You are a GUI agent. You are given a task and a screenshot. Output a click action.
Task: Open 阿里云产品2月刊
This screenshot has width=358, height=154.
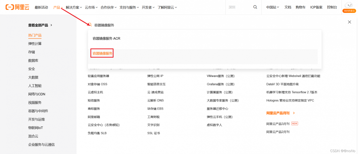[278, 132]
